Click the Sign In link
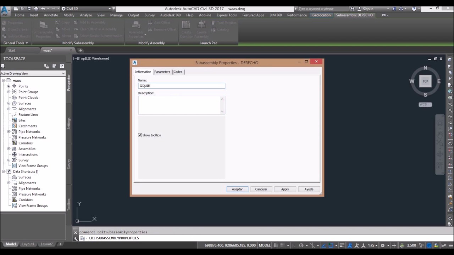Screen dimensions: 454x255 [368, 9]
